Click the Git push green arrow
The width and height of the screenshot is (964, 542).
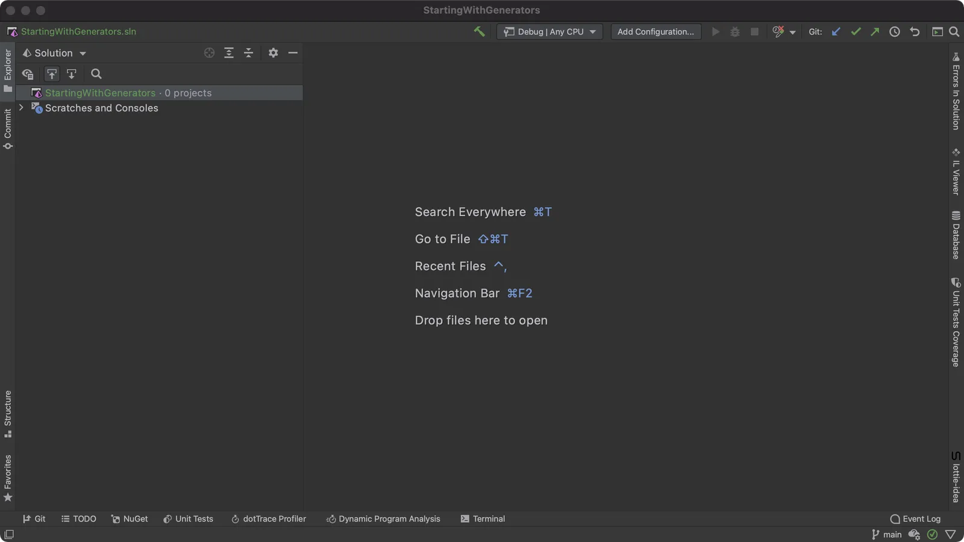(875, 31)
